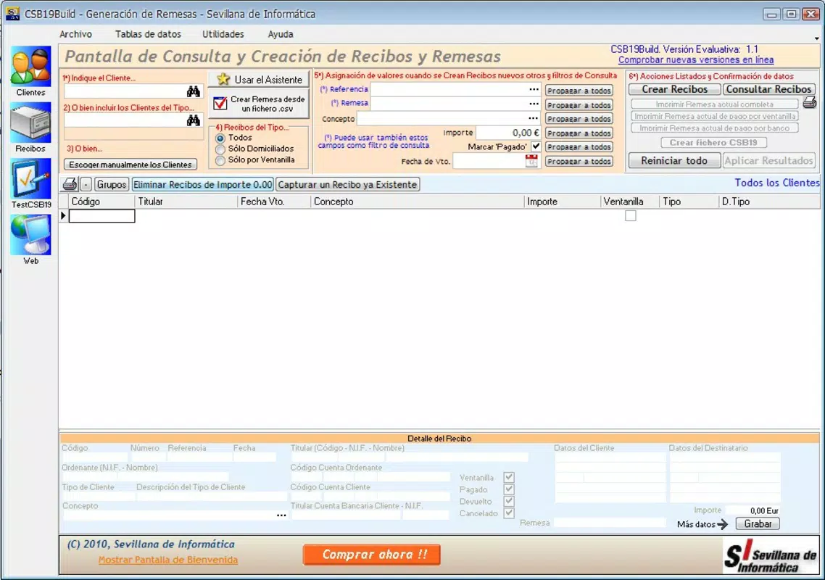Click 'Capturar un Recibo ya Existente'

click(x=347, y=184)
